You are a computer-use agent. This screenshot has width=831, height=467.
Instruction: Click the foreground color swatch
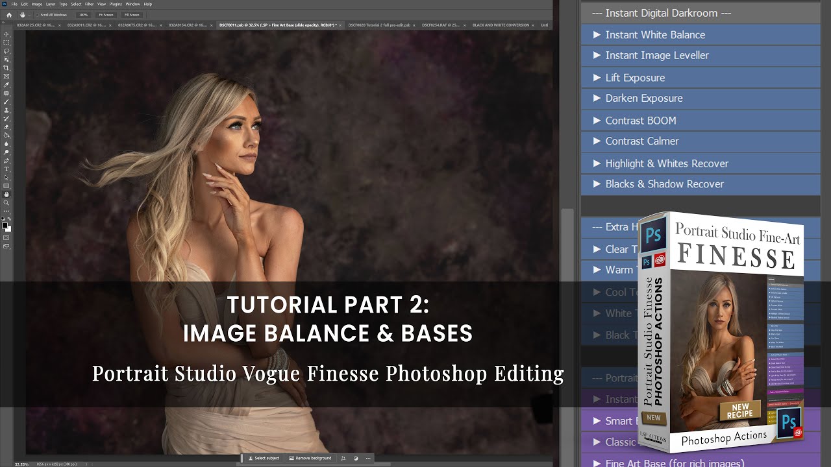5,225
